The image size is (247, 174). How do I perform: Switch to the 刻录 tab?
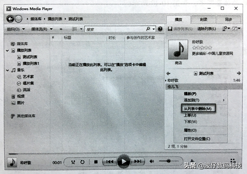click(x=204, y=19)
